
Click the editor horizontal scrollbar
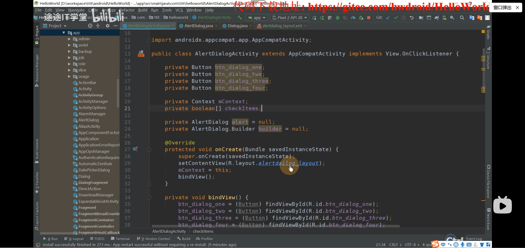(276, 226)
